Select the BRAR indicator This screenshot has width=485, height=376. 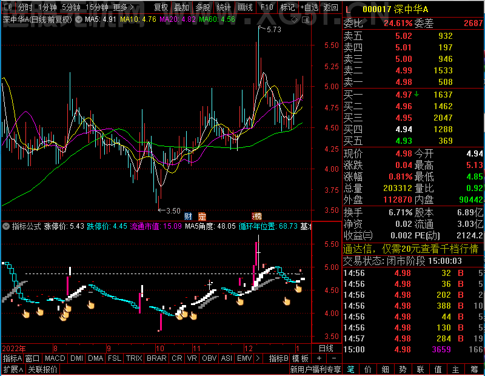point(156,358)
